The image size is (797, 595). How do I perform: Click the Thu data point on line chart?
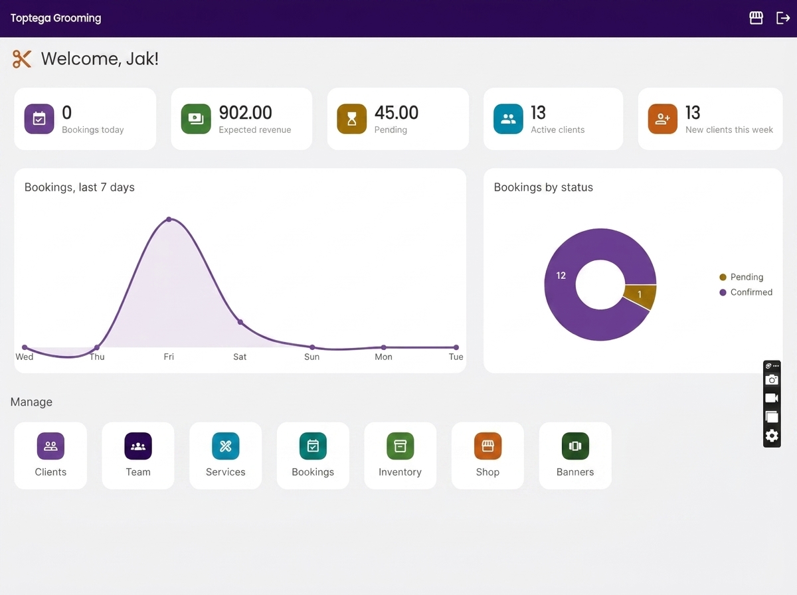[x=97, y=347]
